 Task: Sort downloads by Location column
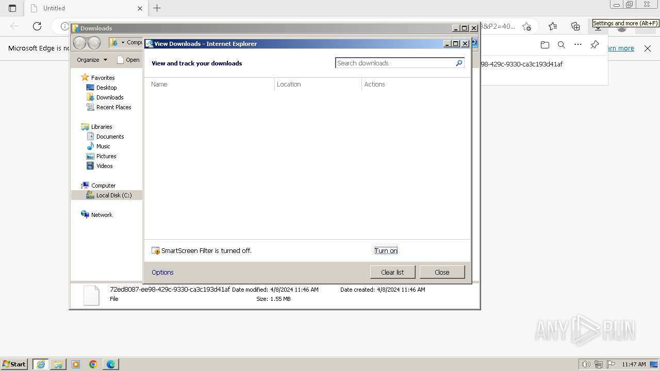(x=289, y=84)
